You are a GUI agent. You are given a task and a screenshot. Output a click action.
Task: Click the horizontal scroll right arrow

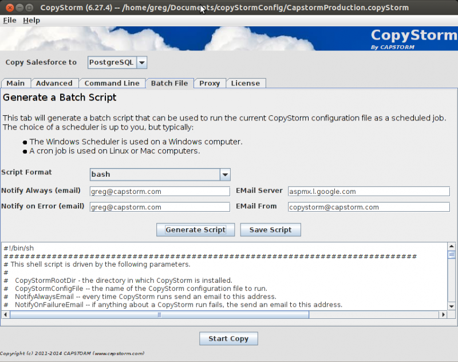coord(443,314)
